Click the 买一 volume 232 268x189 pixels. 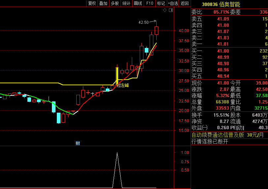click(x=264, y=51)
